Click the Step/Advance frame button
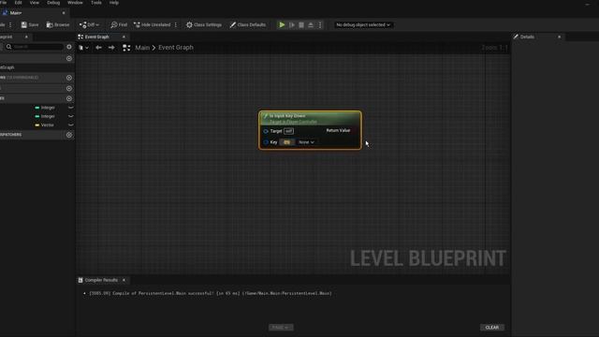599x337 pixels. point(292,25)
